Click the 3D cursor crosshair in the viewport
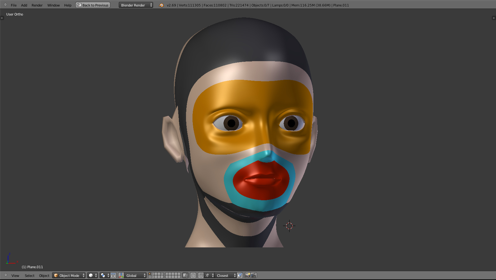 289,226
